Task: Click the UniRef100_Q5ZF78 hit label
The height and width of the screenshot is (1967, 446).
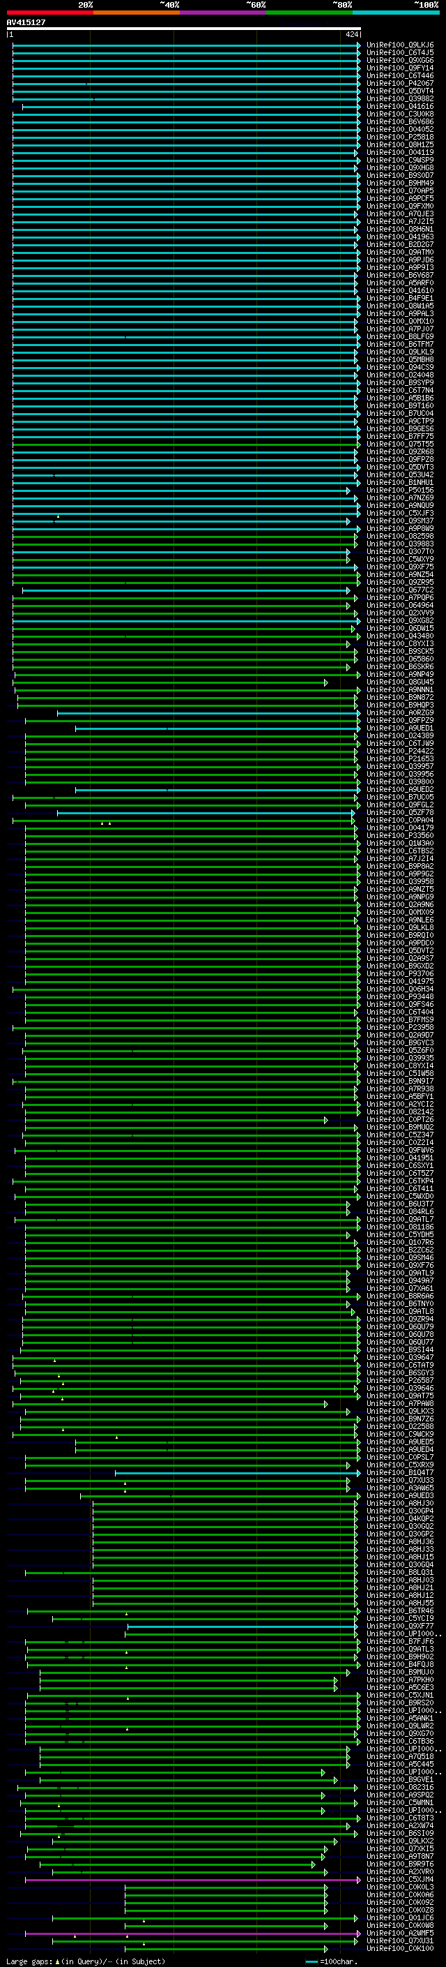Action: pyautogui.click(x=400, y=812)
